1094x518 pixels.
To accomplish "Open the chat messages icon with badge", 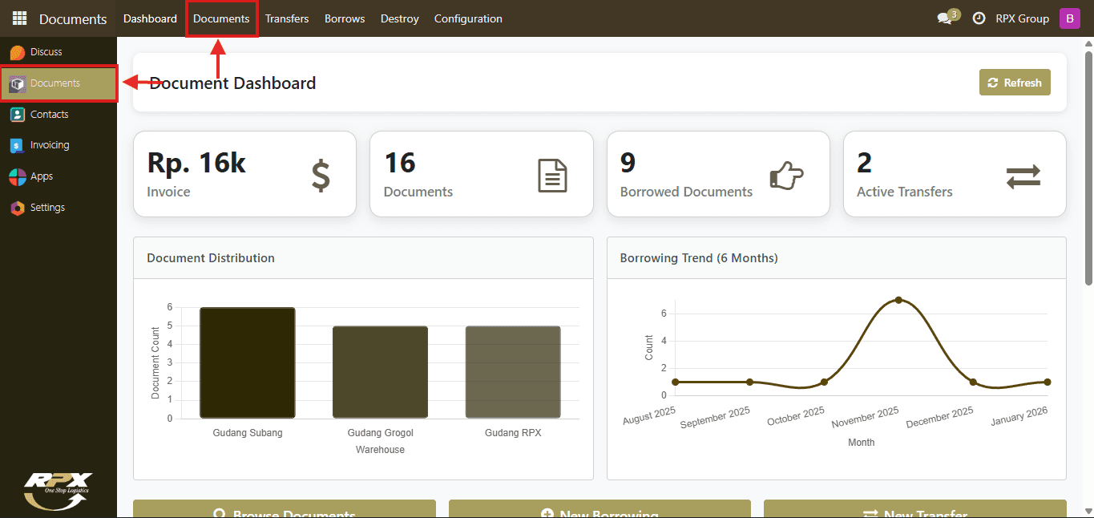I will click(947, 18).
